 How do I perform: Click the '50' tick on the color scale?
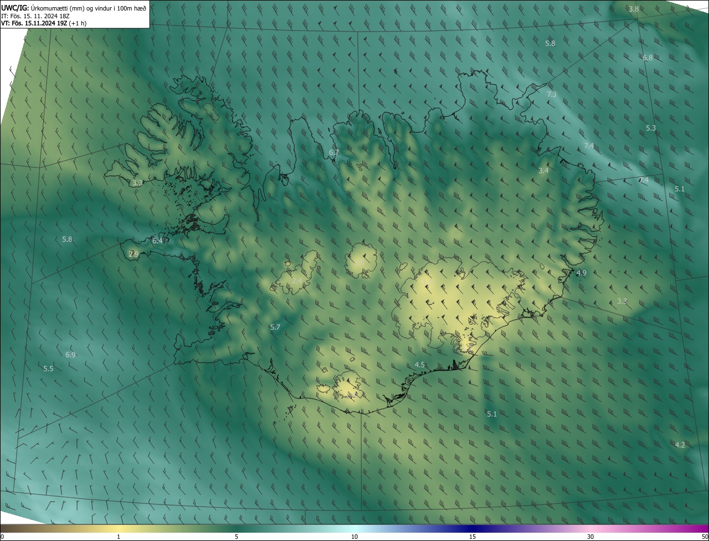[x=705, y=537]
